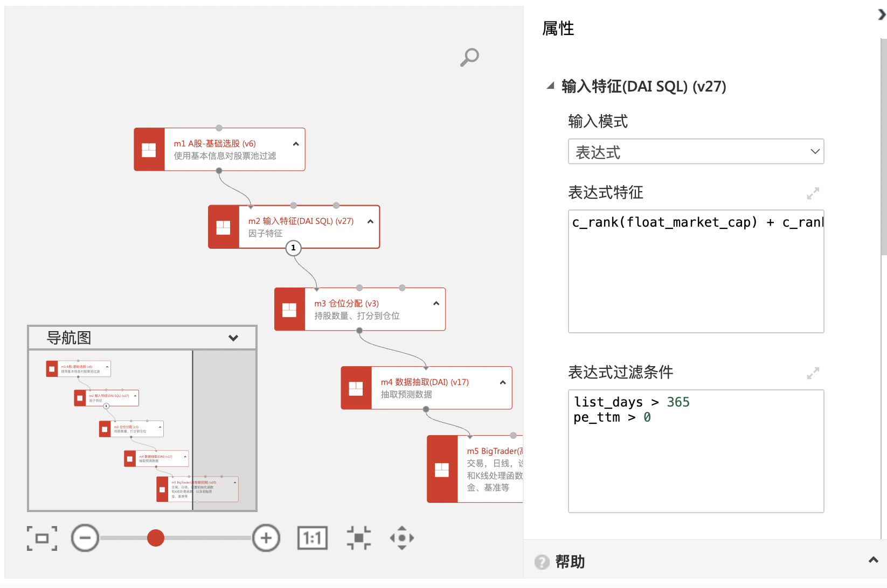Reset zoom with the 1:1 icon

(x=313, y=538)
